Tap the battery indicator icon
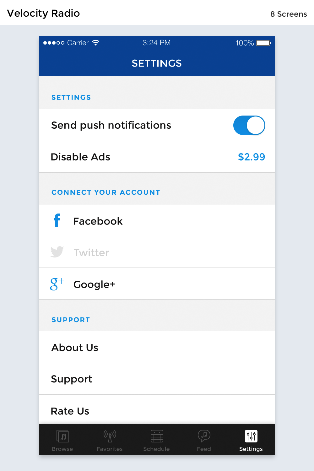The height and width of the screenshot is (471, 314). click(x=263, y=43)
